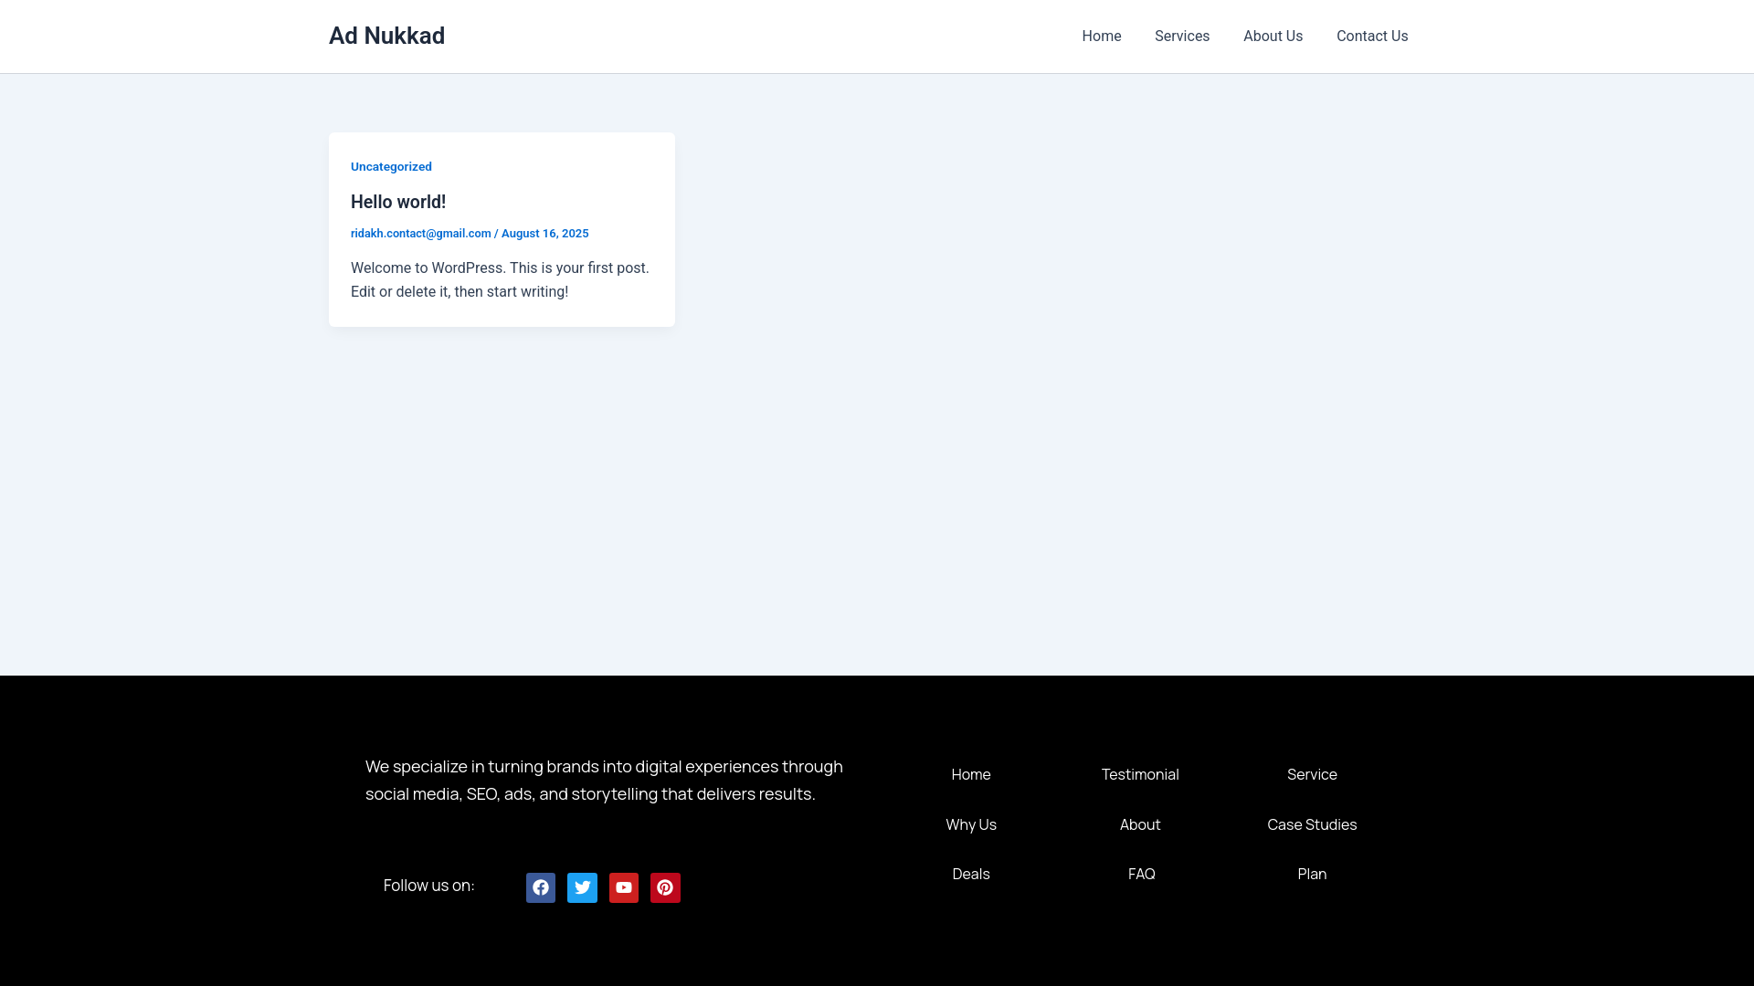The image size is (1754, 986).
Task: Click the 'Welcome to WordPress' excerpt text
Action: coord(500,280)
